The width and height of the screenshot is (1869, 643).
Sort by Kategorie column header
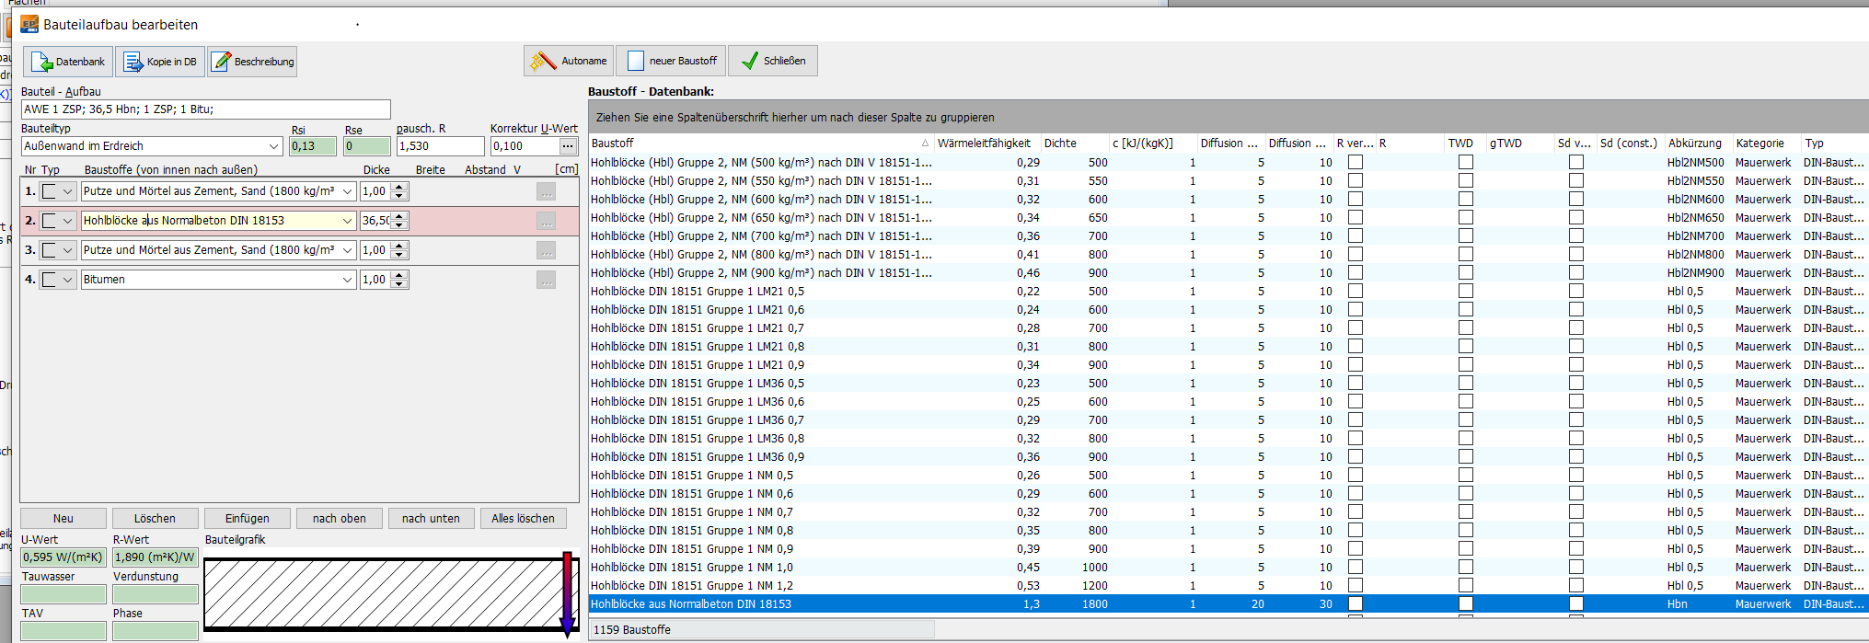pyautogui.click(x=1759, y=144)
